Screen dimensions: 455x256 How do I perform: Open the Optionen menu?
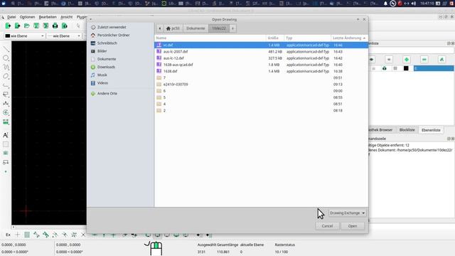point(27,17)
